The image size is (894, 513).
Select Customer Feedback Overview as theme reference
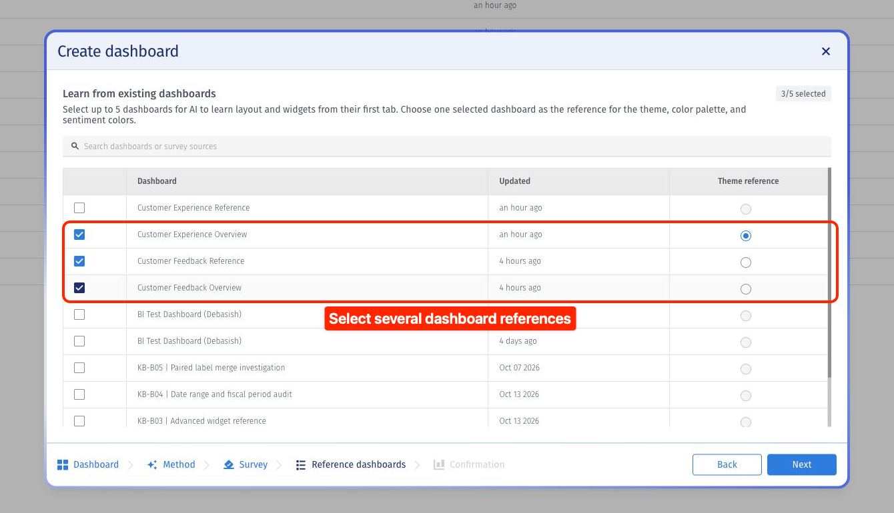coord(746,289)
